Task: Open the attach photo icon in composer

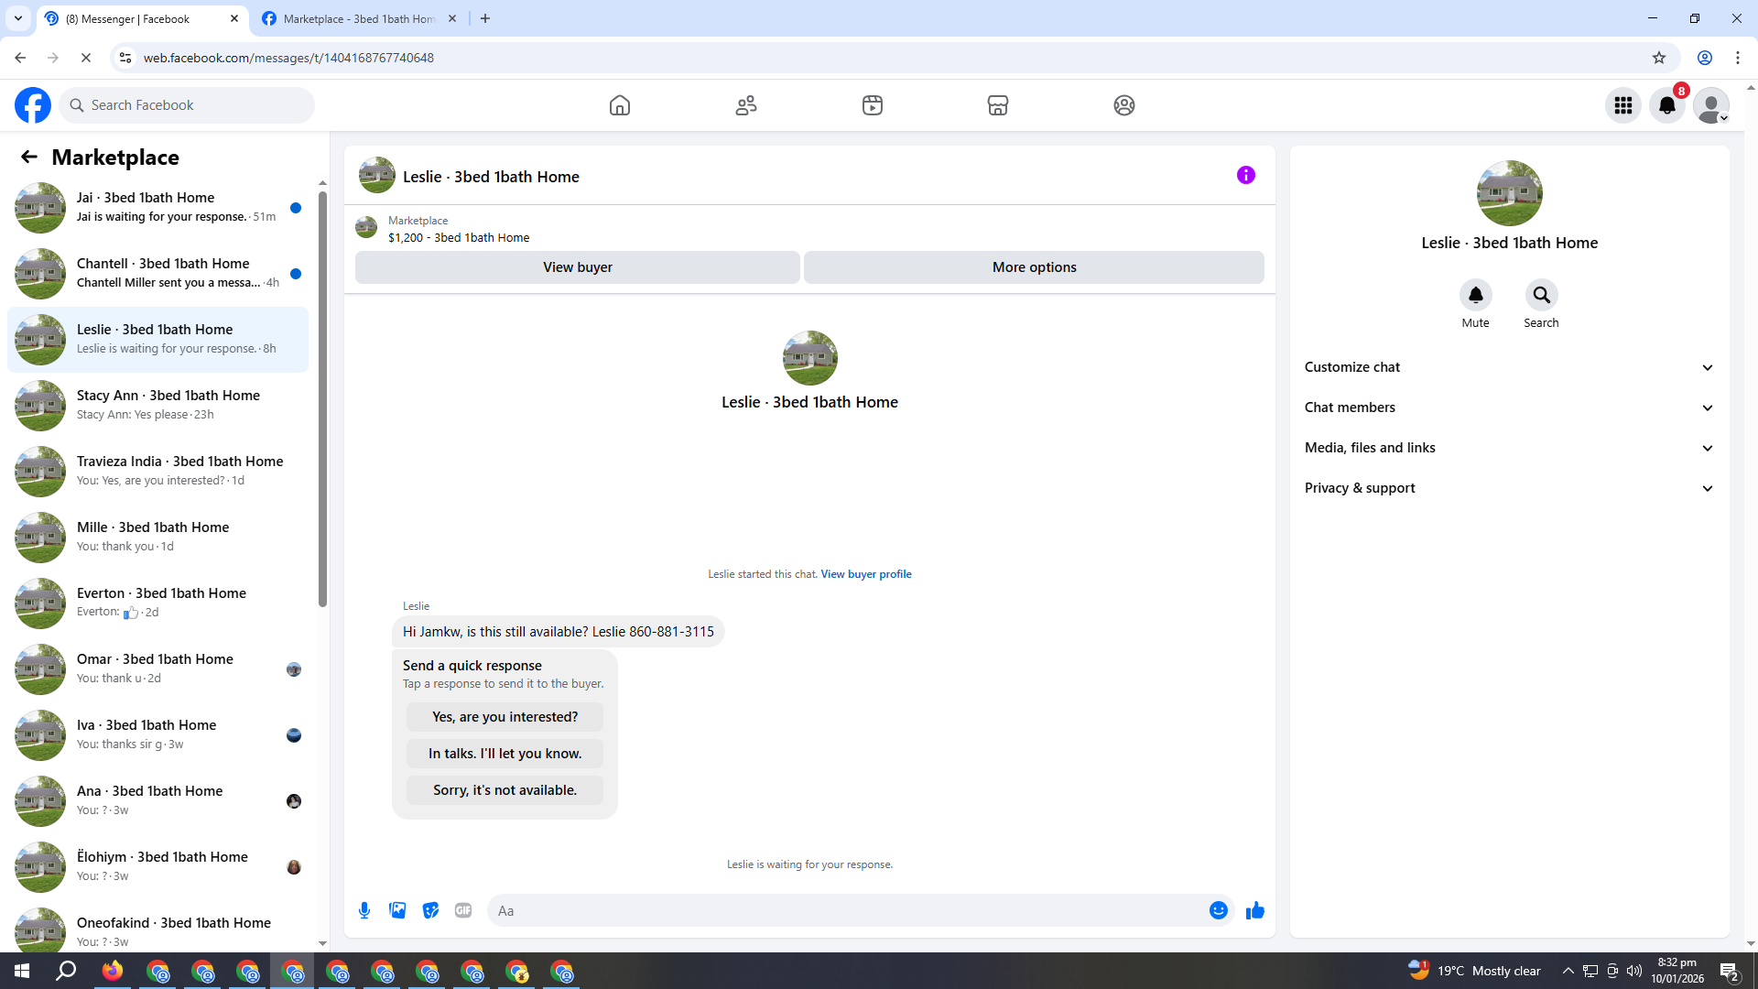Action: (397, 910)
